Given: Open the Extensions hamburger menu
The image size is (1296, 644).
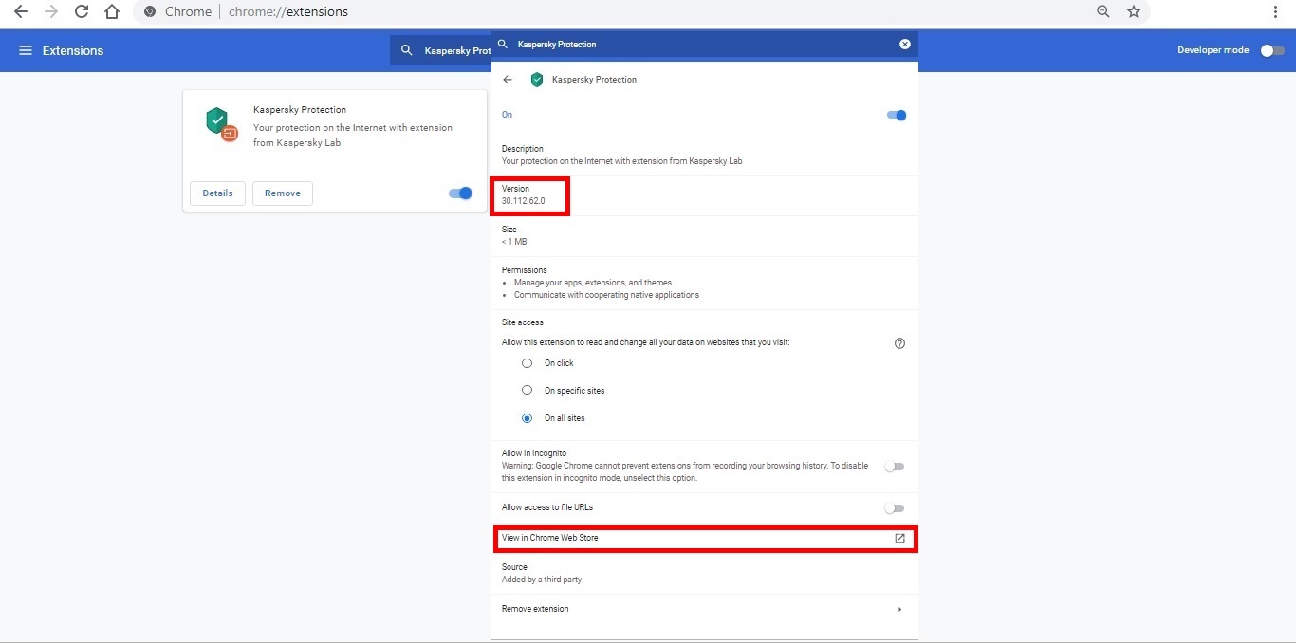Looking at the screenshot, I should (26, 50).
